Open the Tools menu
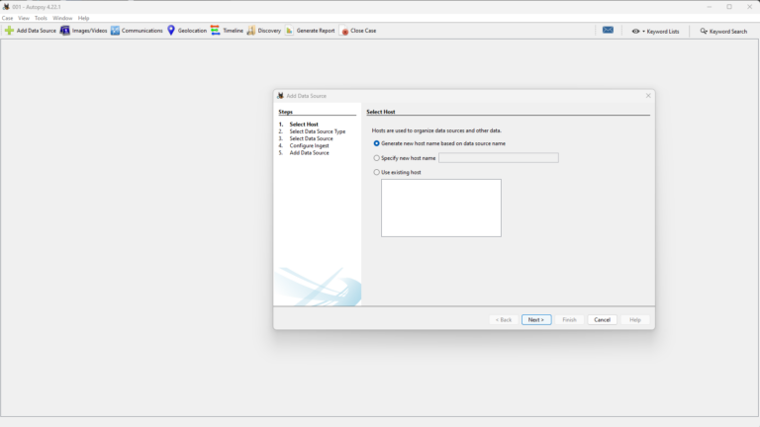The image size is (760, 427). tap(41, 18)
